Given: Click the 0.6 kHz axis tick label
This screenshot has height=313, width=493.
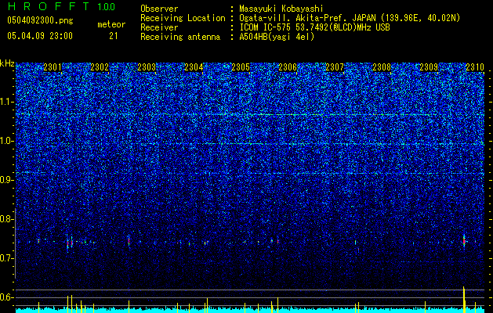Looking at the screenshot, I should (x=7, y=297).
